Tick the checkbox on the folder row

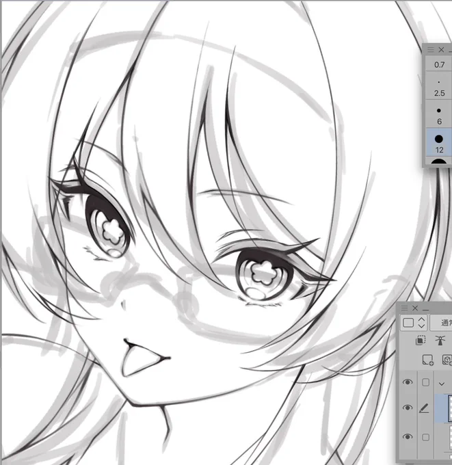click(x=425, y=382)
